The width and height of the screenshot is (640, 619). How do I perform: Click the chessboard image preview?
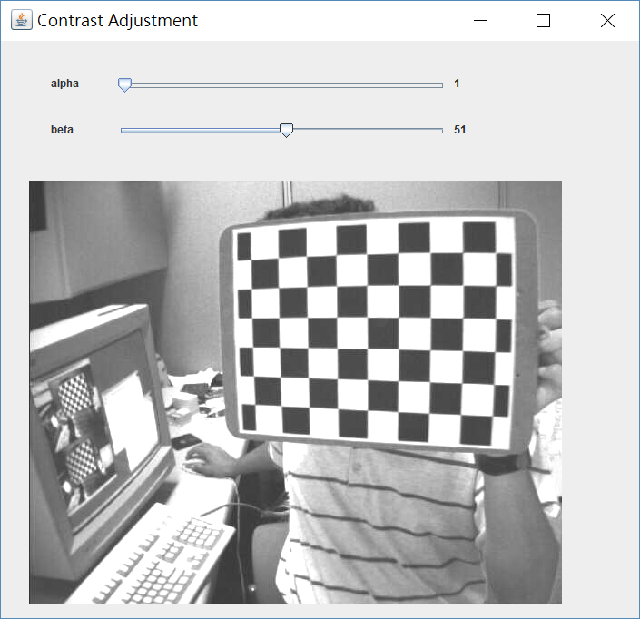[x=295, y=392]
